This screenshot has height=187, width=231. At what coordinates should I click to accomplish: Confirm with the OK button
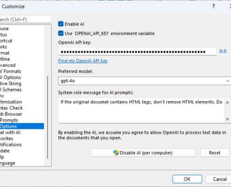pyautogui.click(x=187, y=179)
